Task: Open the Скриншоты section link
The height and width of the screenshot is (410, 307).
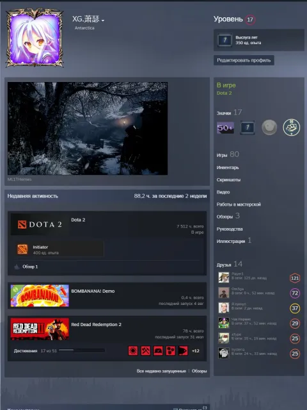Action: [x=228, y=179]
